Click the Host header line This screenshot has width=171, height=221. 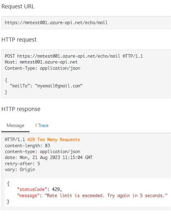(41, 62)
